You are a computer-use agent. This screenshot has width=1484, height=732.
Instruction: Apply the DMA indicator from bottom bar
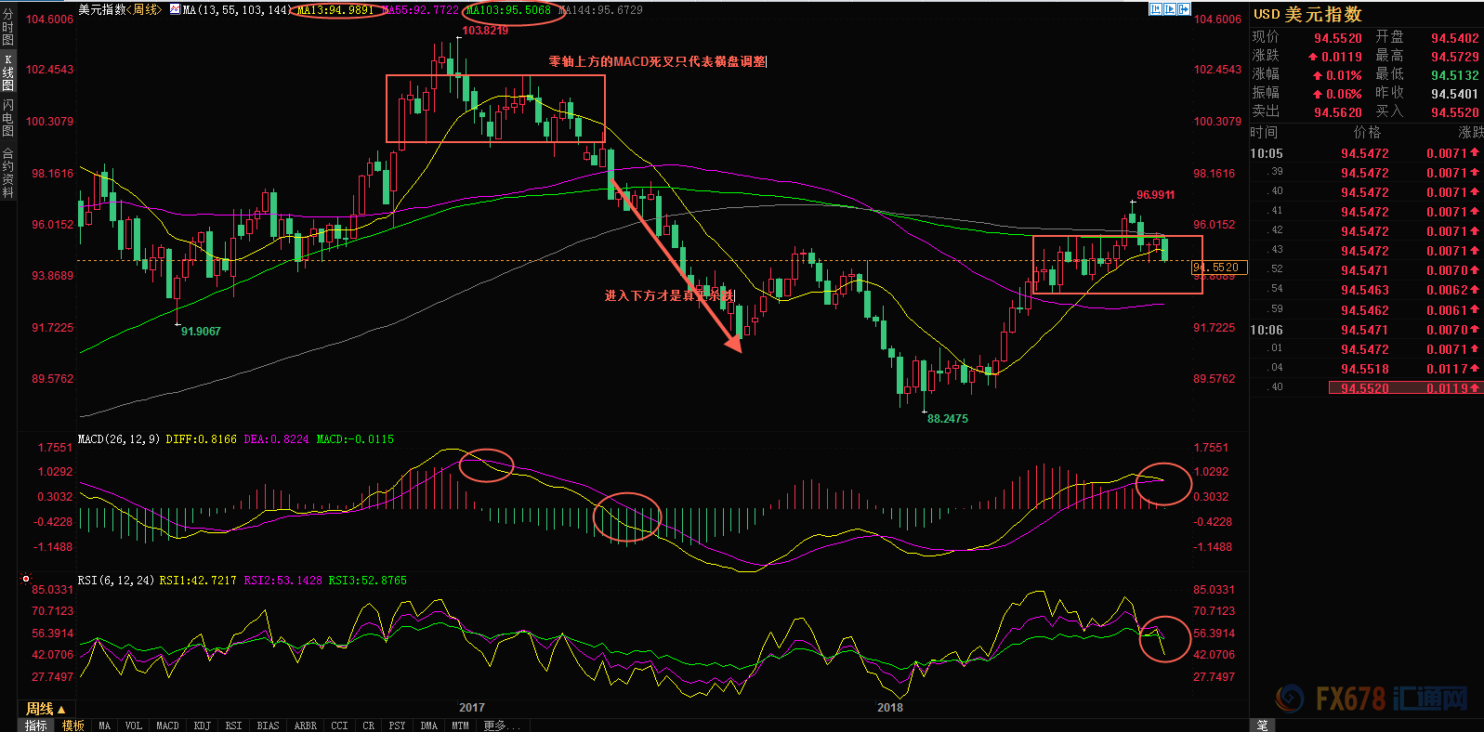428,725
